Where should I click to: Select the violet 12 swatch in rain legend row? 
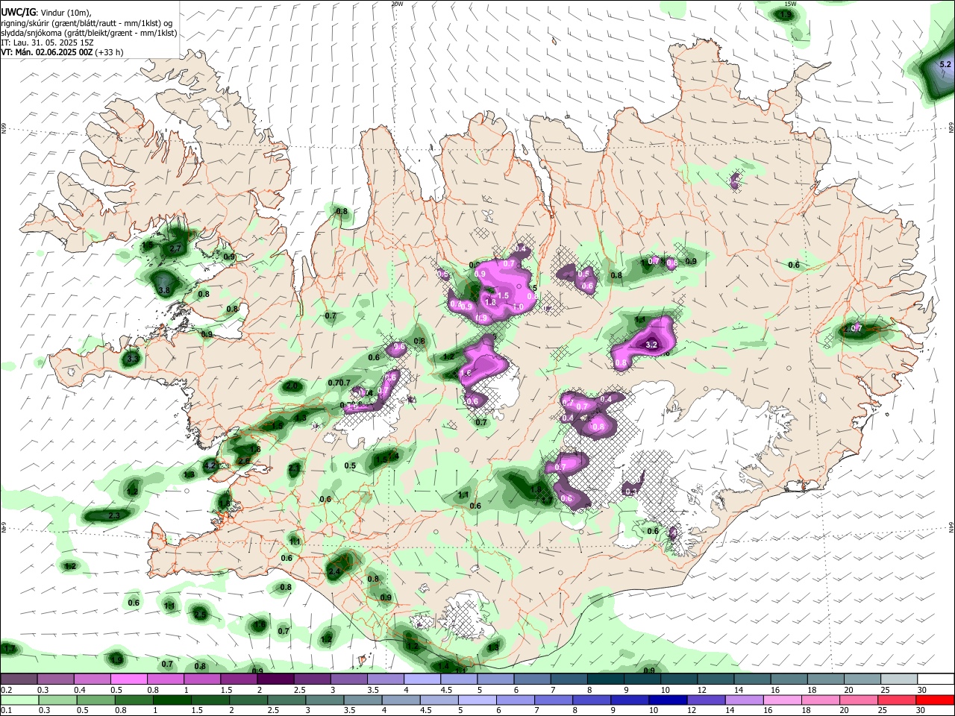pos(705,700)
